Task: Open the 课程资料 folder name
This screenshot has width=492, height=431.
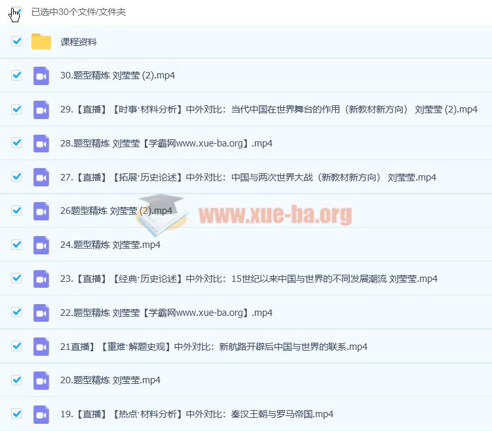Action: 79,42
